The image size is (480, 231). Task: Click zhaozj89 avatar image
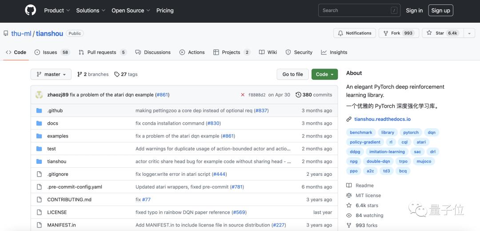[39, 95]
